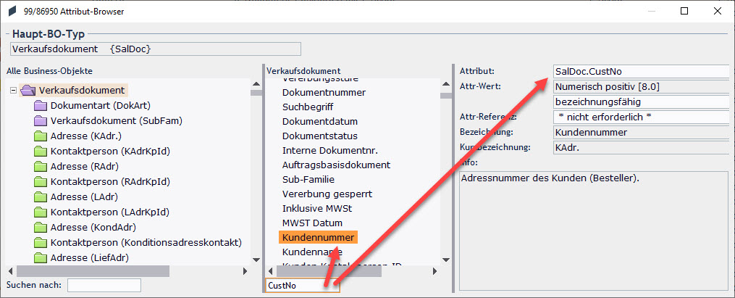The height and width of the screenshot is (298, 735).
Task: Click right arrow of attribute list scrollbar
Action: pyautogui.click(x=435, y=271)
